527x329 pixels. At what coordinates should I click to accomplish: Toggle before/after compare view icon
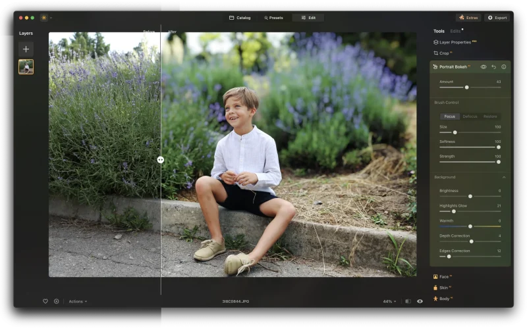408,301
